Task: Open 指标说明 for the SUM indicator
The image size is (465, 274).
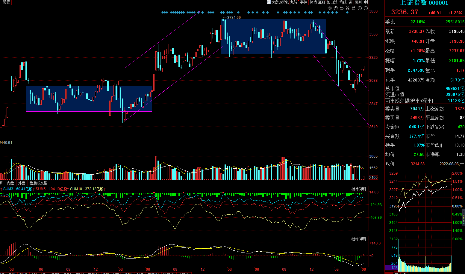Action: click(358, 189)
